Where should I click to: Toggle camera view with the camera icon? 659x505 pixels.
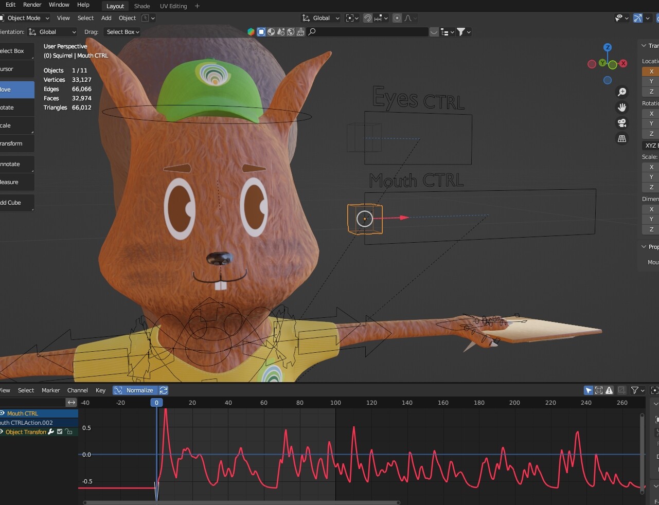pos(622,123)
